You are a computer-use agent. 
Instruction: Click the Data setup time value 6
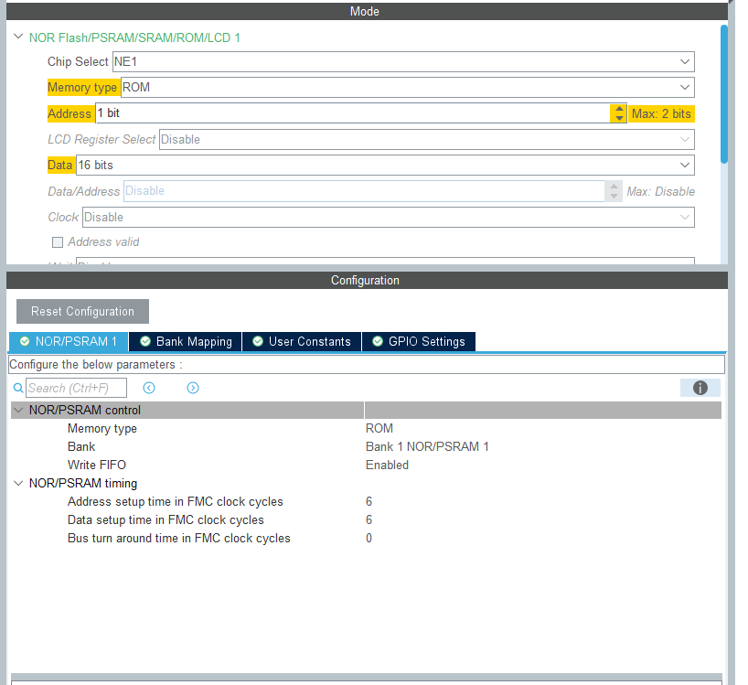369,519
